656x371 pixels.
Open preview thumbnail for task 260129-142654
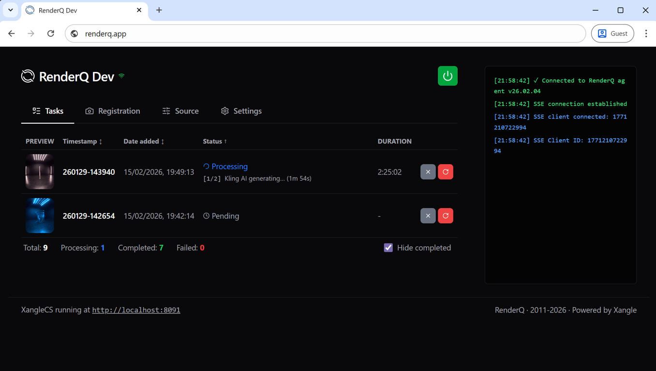coord(40,215)
